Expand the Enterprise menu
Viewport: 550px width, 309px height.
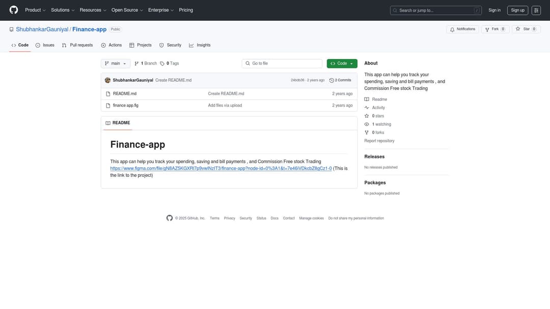160,10
